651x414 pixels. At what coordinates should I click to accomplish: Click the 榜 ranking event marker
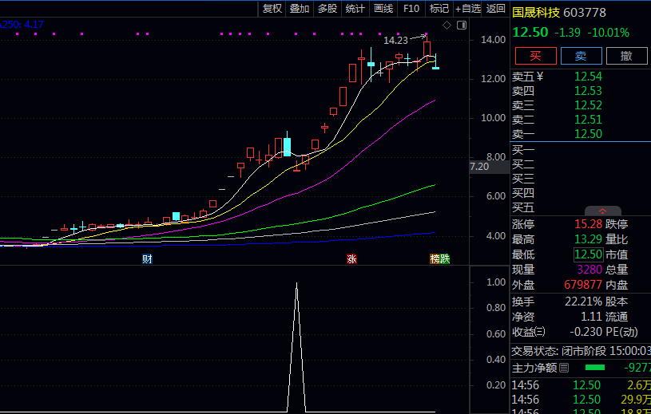(435, 258)
